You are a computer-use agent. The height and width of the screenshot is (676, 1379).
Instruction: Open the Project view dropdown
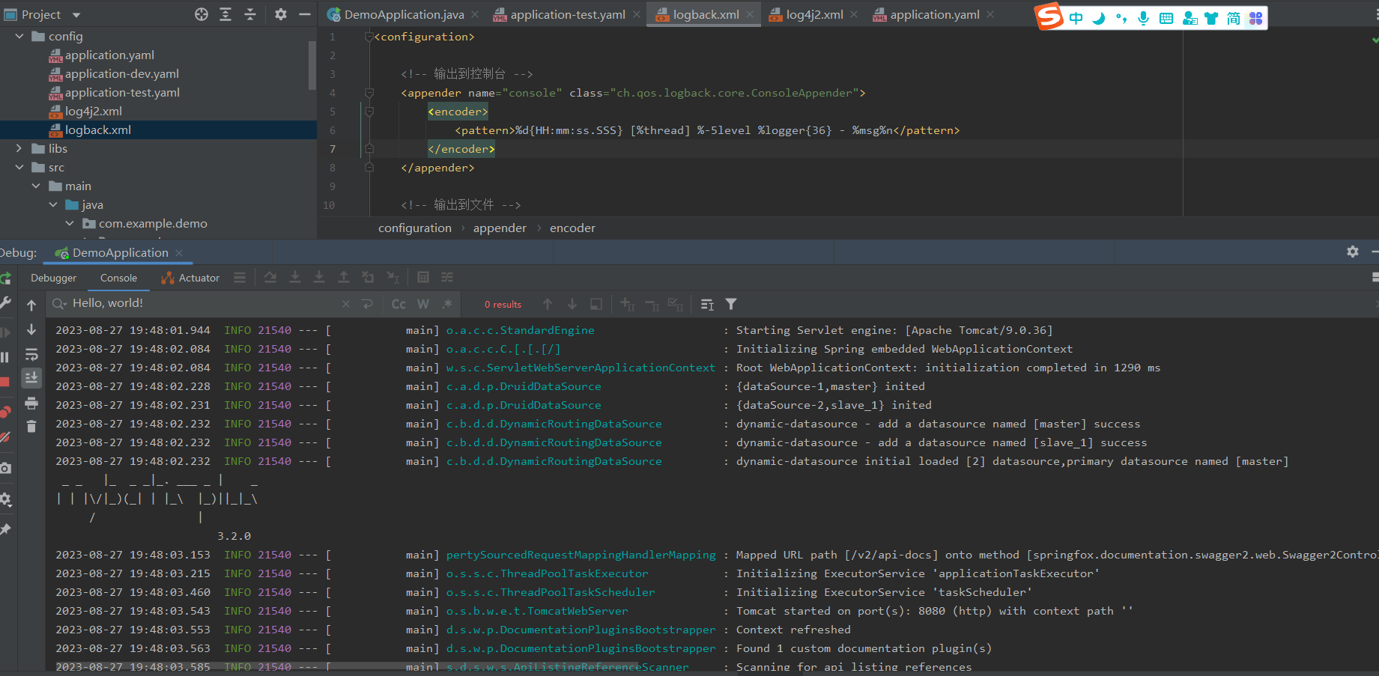(x=76, y=15)
